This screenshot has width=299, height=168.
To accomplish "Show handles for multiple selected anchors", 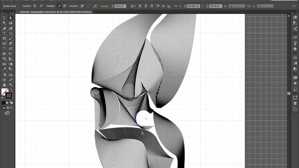I will pyautogui.click(x=59, y=6).
